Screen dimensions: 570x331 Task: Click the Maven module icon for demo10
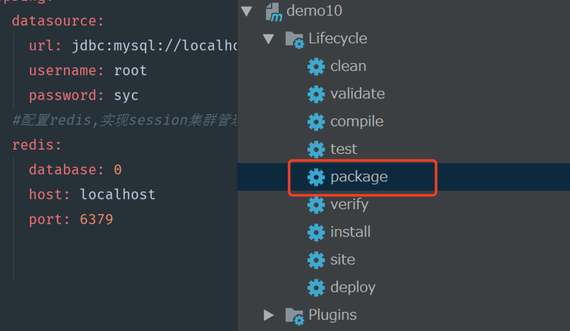pos(274,11)
